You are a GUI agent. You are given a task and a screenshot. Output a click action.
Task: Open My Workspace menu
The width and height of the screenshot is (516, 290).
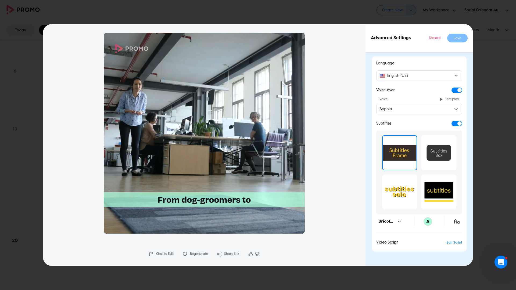(x=439, y=10)
